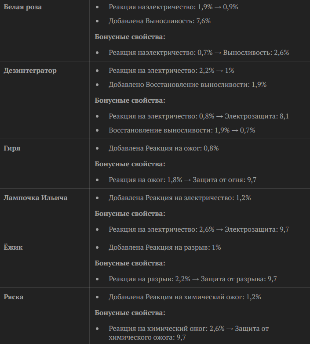This screenshot has width=310, height=344.
Task: Click "Бонусные свойства:" heading in Ряска row
Action: coord(130,313)
